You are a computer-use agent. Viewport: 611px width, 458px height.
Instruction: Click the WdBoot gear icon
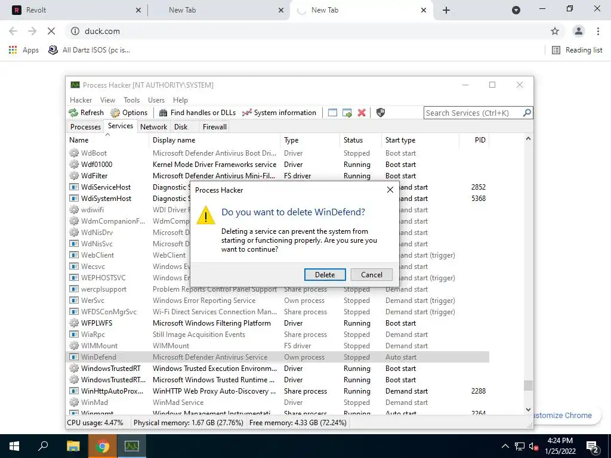(x=74, y=153)
